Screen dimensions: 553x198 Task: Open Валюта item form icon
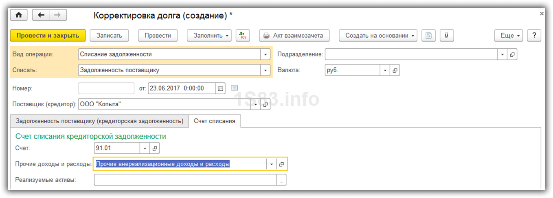pos(395,70)
